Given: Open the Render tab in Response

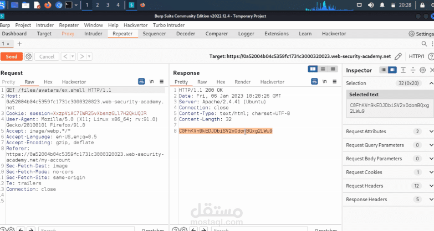Looking at the screenshot, I should tap(242, 82).
